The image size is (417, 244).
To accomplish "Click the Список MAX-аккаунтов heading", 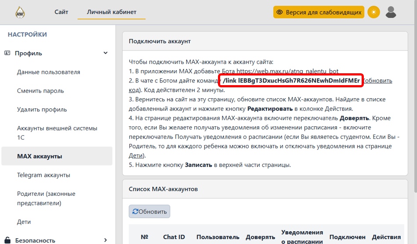I will tap(163, 189).
